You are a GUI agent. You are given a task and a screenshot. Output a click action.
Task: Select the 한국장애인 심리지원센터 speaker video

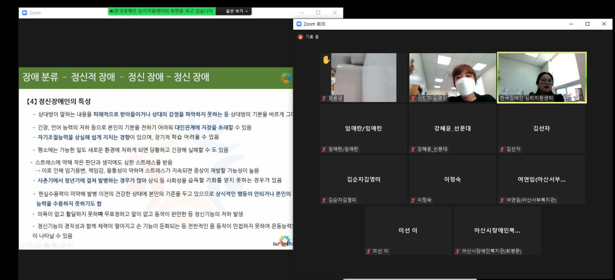click(x=542, y=77)
